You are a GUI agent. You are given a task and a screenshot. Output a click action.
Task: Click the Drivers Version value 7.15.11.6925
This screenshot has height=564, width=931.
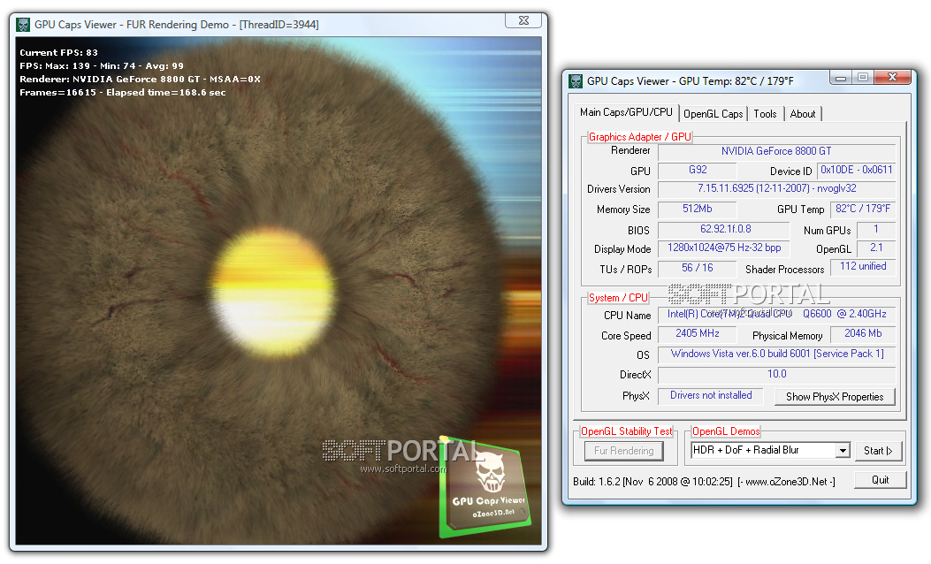[776, 188]
